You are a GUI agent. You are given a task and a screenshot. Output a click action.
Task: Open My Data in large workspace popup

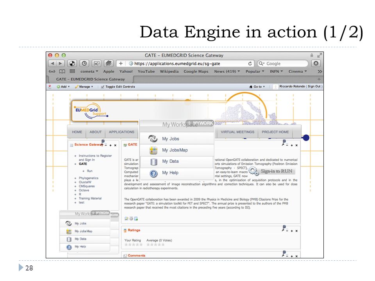(177, 162)
